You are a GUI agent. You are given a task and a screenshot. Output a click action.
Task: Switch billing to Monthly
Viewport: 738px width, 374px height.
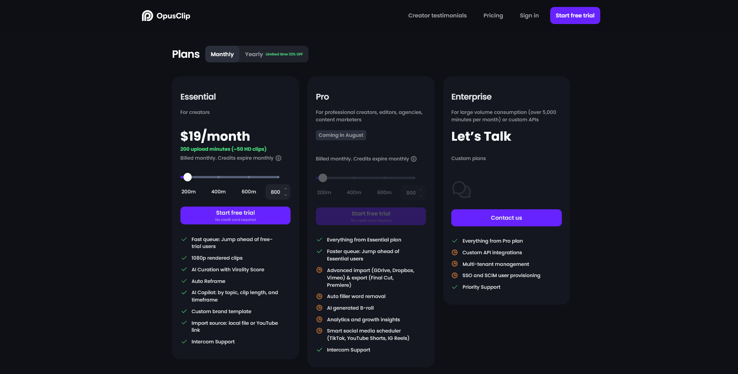point(222,54)
